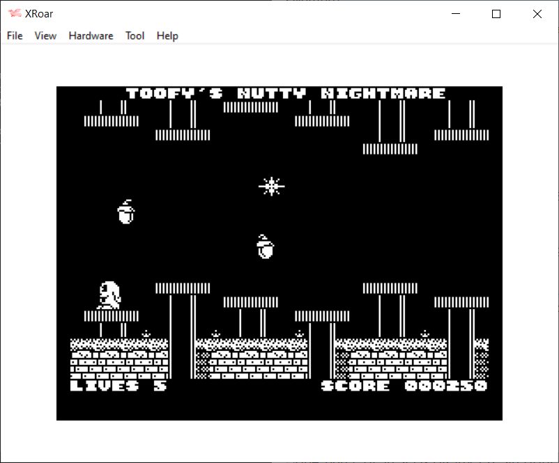Click the Score 000250 display

[x=404, y=385]
